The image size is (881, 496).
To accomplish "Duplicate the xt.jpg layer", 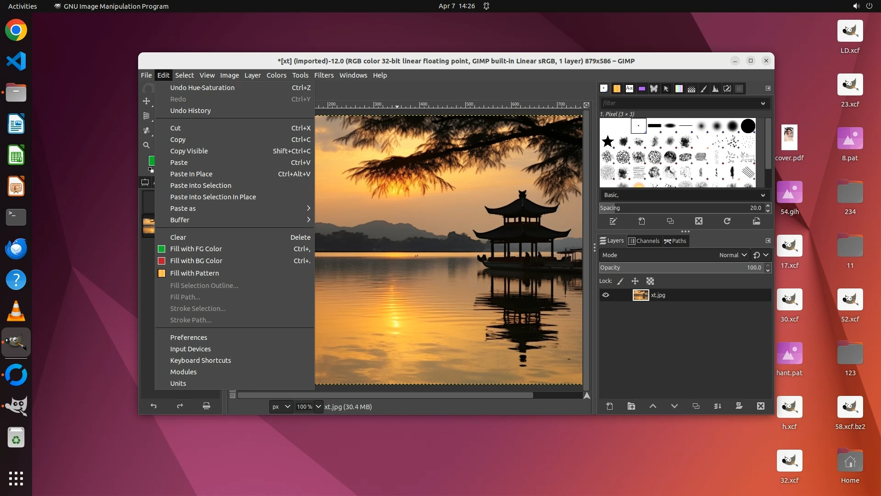I will point(696,406).
